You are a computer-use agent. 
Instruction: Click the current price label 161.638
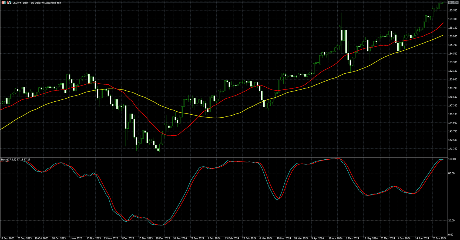(x=453, y=2)
